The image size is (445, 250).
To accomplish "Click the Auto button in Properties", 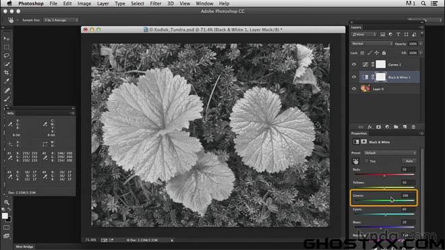I will tap(409, 161).
